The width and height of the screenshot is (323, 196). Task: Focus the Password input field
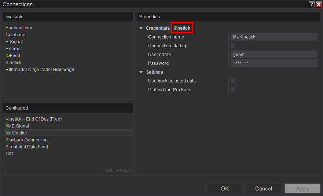274,63
